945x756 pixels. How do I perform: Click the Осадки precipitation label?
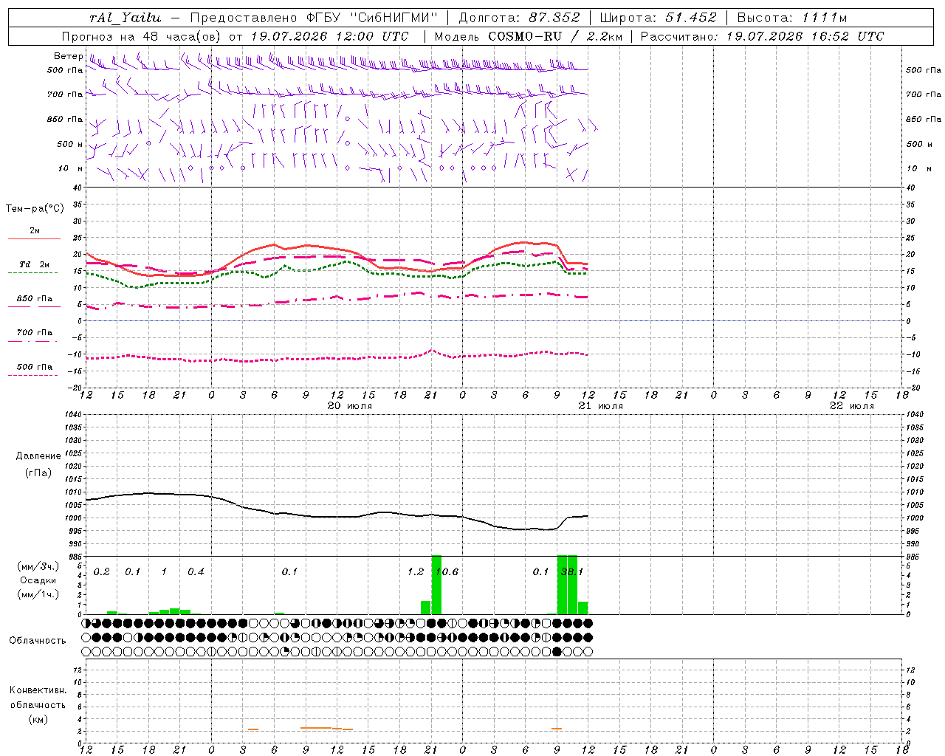[38, 581]
